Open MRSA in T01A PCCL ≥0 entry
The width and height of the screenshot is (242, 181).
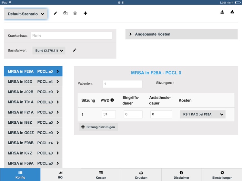point(33,102)
